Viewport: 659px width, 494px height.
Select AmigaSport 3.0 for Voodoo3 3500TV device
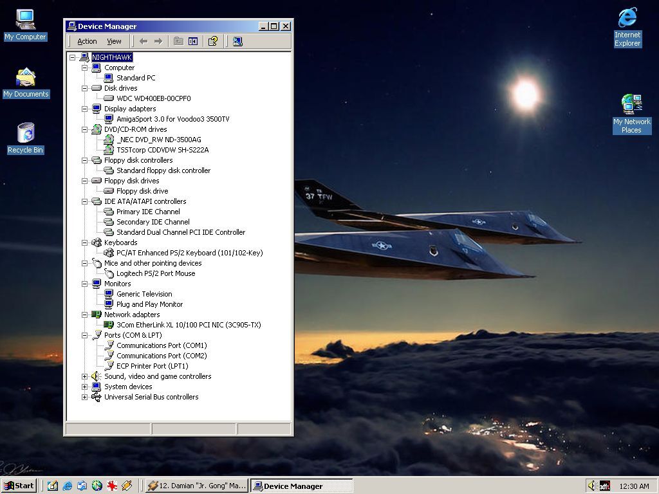tap(172, 119)
